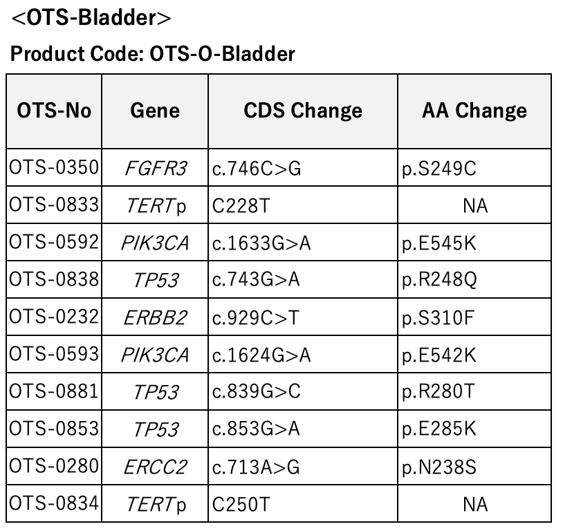Click the p.S249C amino acid cell
This screenshot has height=531, width=563.
coord(474,167)
